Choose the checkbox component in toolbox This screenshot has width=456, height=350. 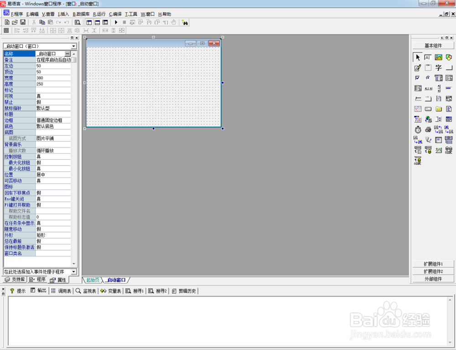418,78
